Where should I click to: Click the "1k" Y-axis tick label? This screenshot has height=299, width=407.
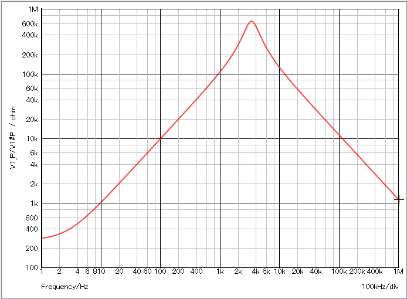pyautogui.click(x=34, y=203)
